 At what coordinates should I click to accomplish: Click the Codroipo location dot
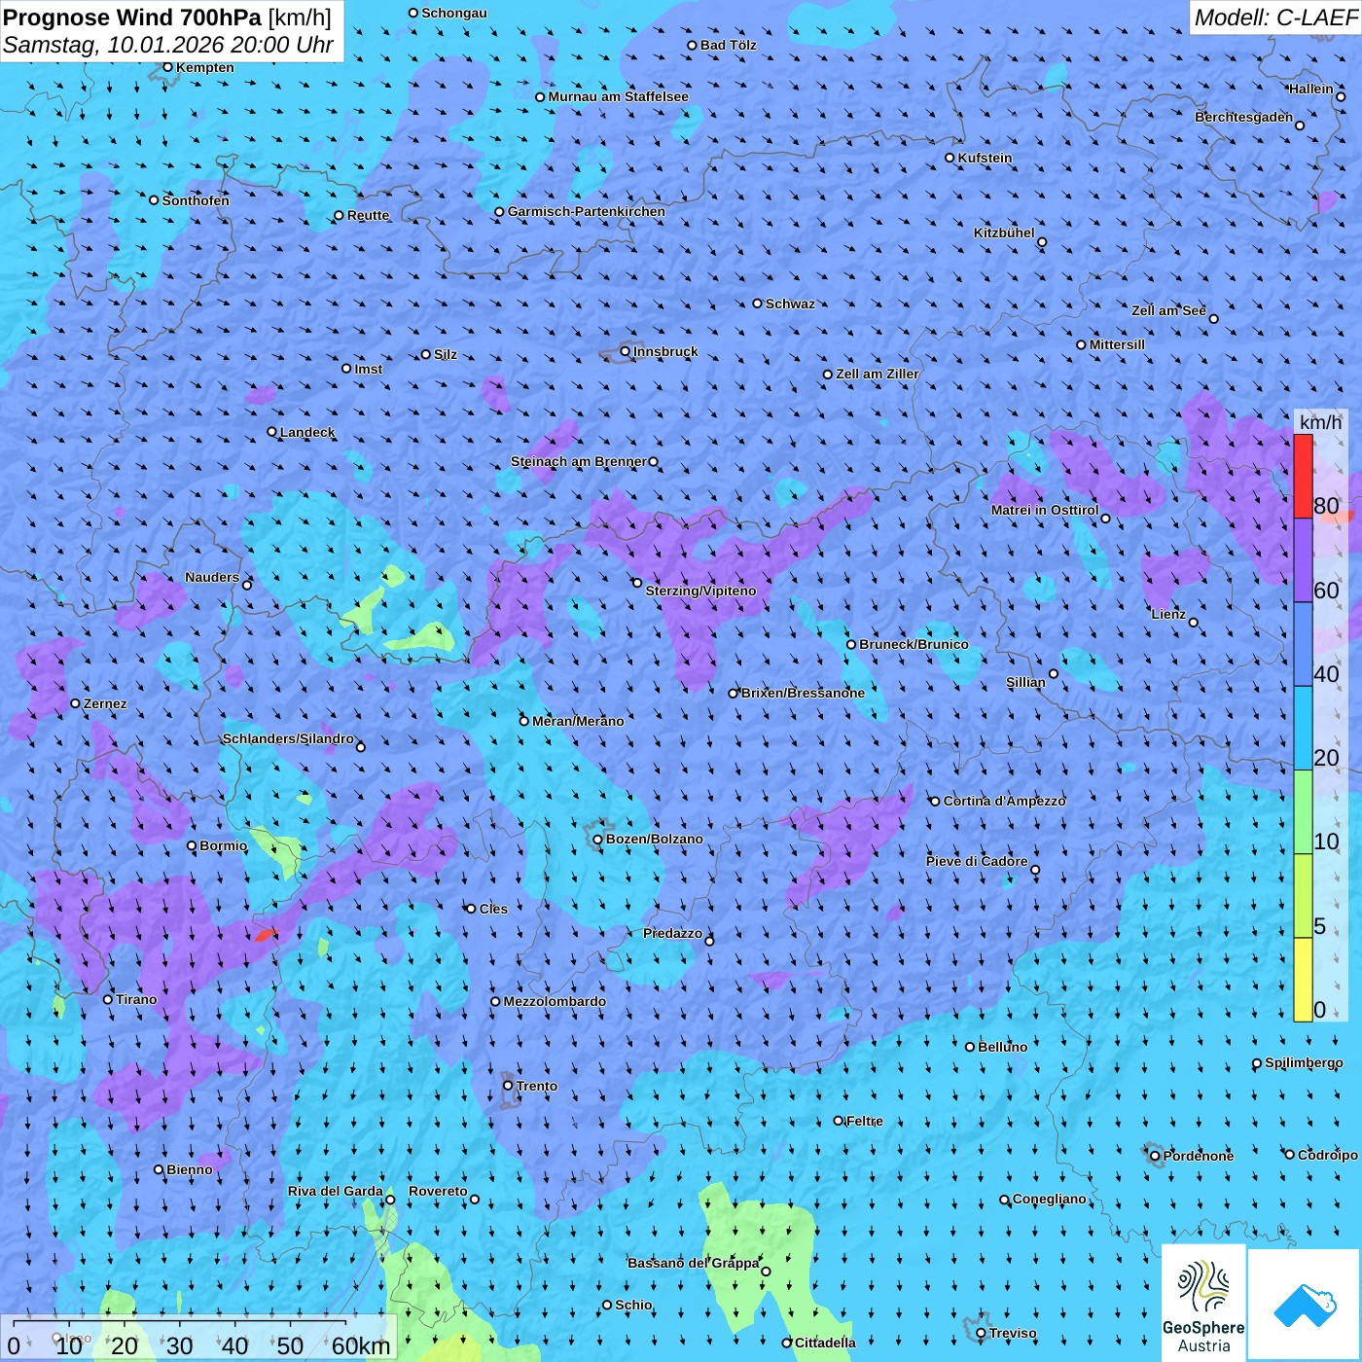[x=1290, y=1155]
